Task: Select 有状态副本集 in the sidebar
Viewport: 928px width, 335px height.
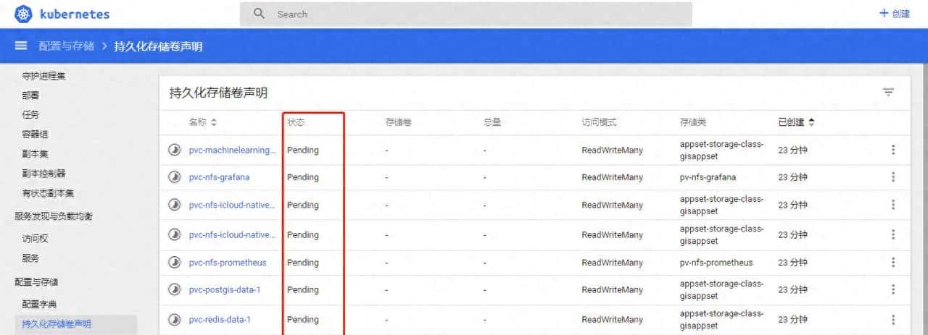Action: (48, 193)
